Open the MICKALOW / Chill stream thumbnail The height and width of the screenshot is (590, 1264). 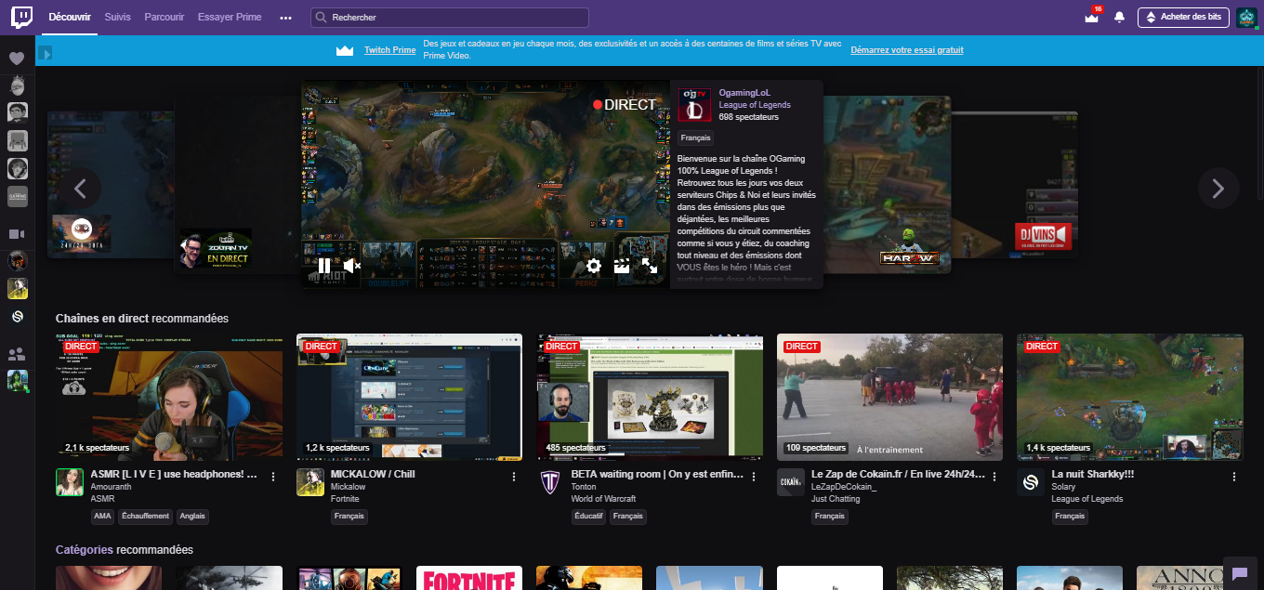point(409,397)
